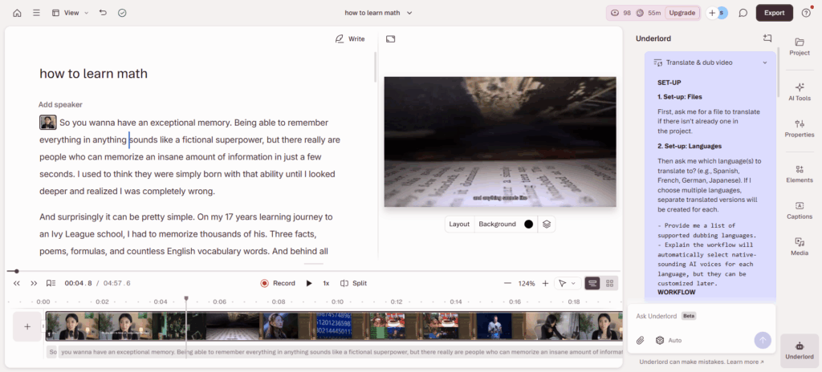Viewport: 822px width, 372px height.
Task: Open the 'how to learn math' project title dropdown
Action: [378, 13]
